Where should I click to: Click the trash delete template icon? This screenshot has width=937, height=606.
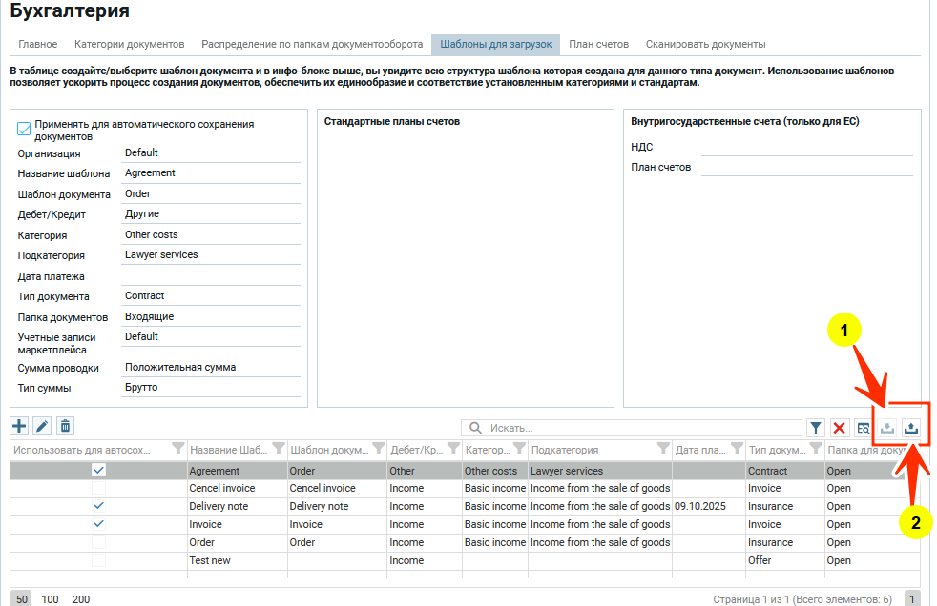click(x=65, y=426)
